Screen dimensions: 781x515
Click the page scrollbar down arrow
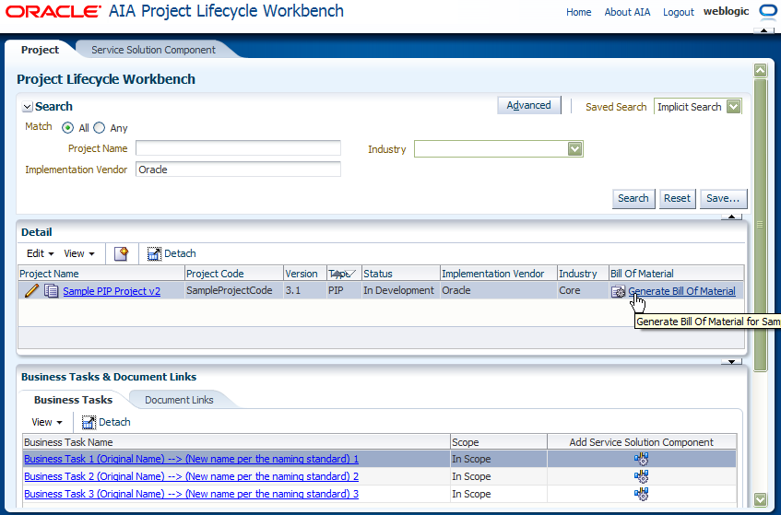[760, 499]
